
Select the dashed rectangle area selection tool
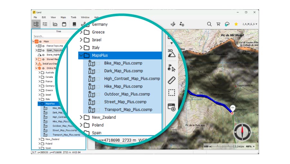pyautogui.click(x=171, y=92)
